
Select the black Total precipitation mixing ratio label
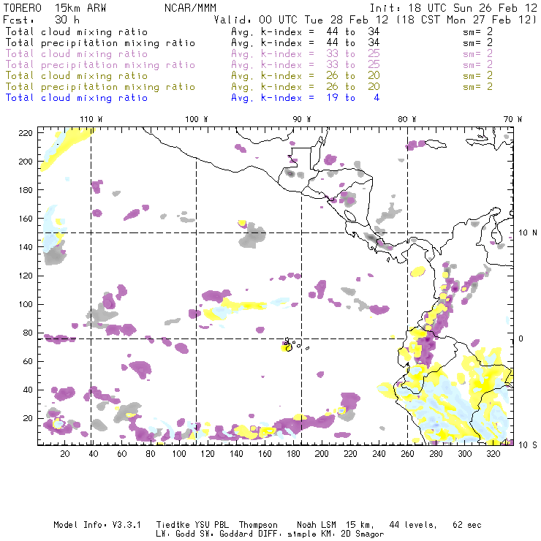click(x=100, y=43)
